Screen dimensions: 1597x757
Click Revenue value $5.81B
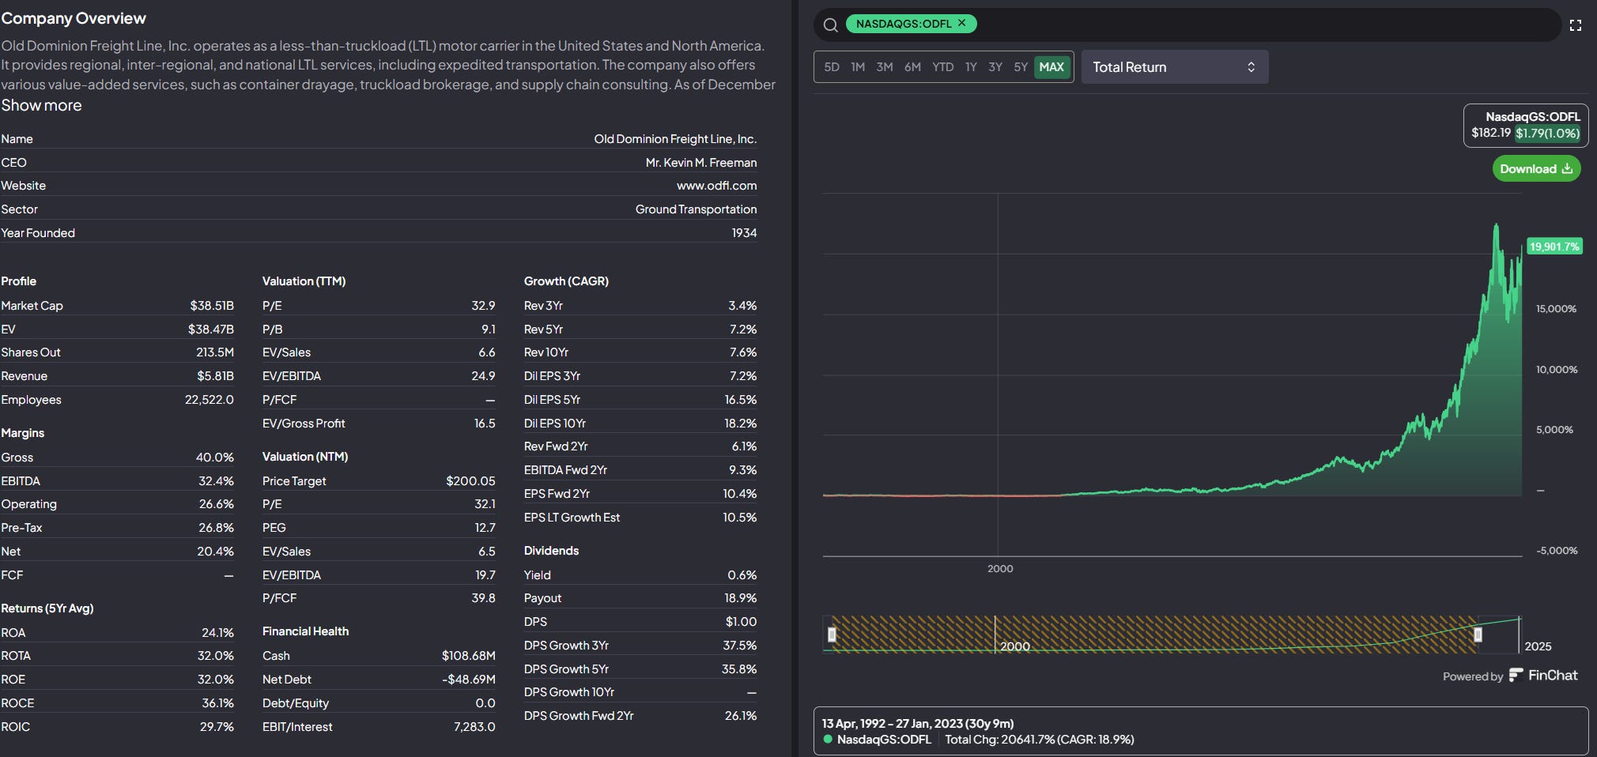click(215, 376)
